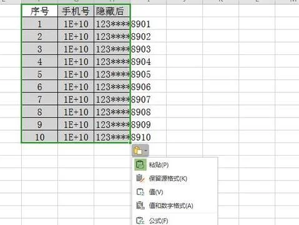Select the 1E+10 cell in row 10
Image resolution: width=299 pixels, height=225 pixels.
(x=76, y=137)
